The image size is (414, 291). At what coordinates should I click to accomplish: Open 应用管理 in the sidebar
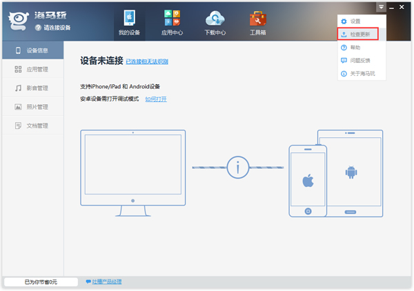(x=32, y=69)
